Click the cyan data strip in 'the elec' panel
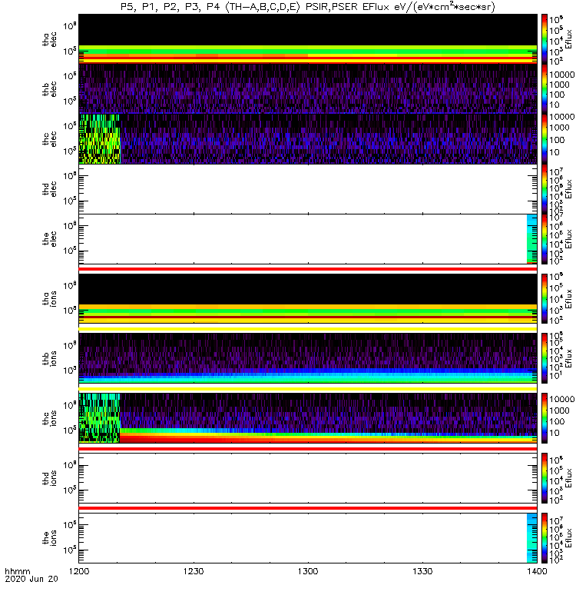 [531, 239]
